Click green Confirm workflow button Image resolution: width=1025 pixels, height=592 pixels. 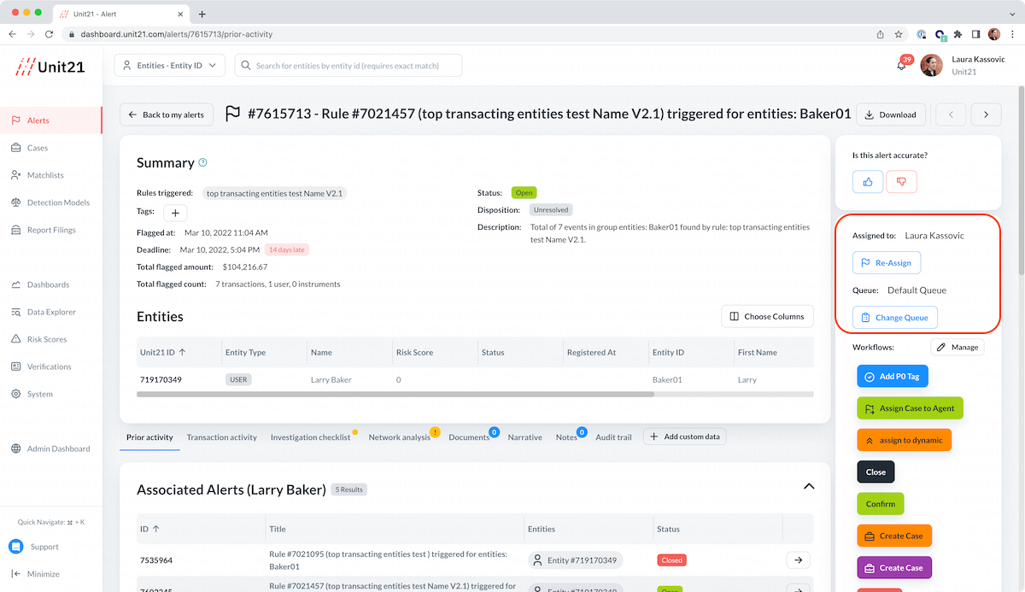[x=880, y=504]
